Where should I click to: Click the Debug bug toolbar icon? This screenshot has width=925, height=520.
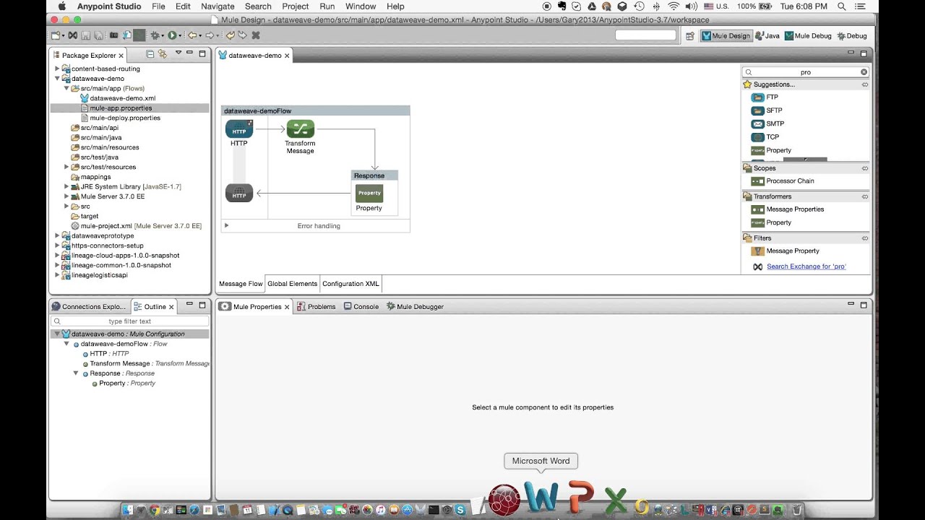click(155, 35)
